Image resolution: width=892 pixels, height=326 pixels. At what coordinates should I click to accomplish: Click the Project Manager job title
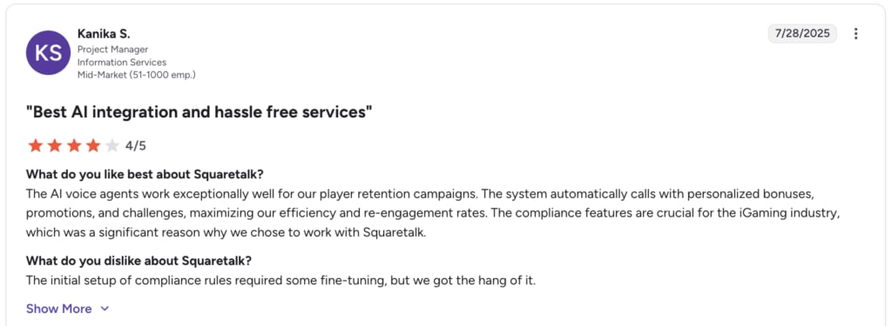112,50
